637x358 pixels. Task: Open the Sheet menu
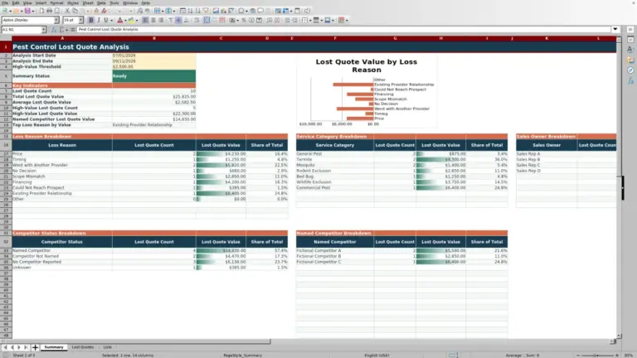point(88,2)
